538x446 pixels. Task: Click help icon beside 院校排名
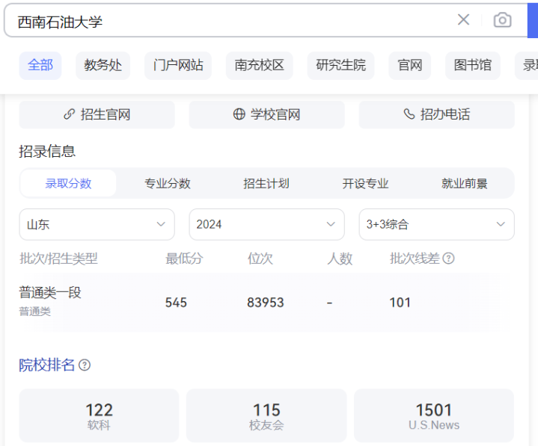pos(85,365)
